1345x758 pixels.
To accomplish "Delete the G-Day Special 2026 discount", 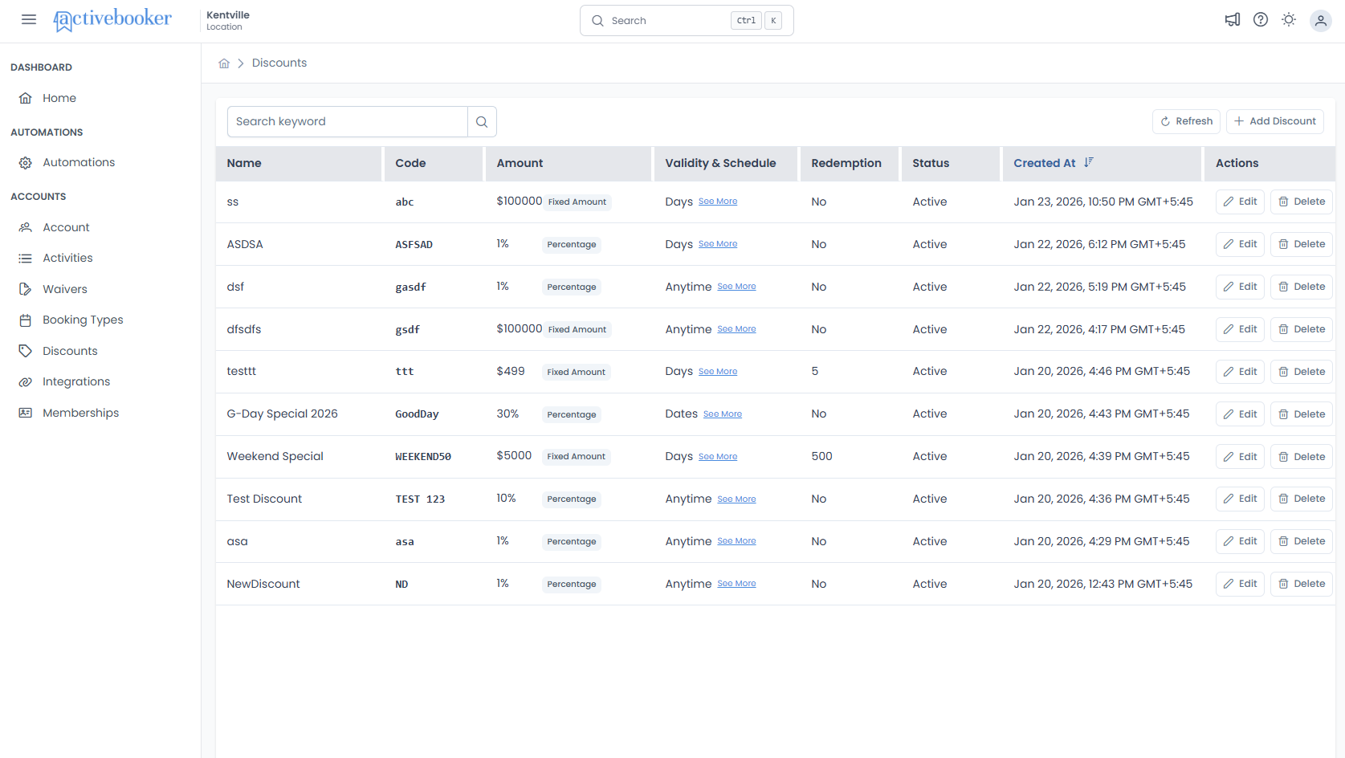I will [x=1301, y=414].
